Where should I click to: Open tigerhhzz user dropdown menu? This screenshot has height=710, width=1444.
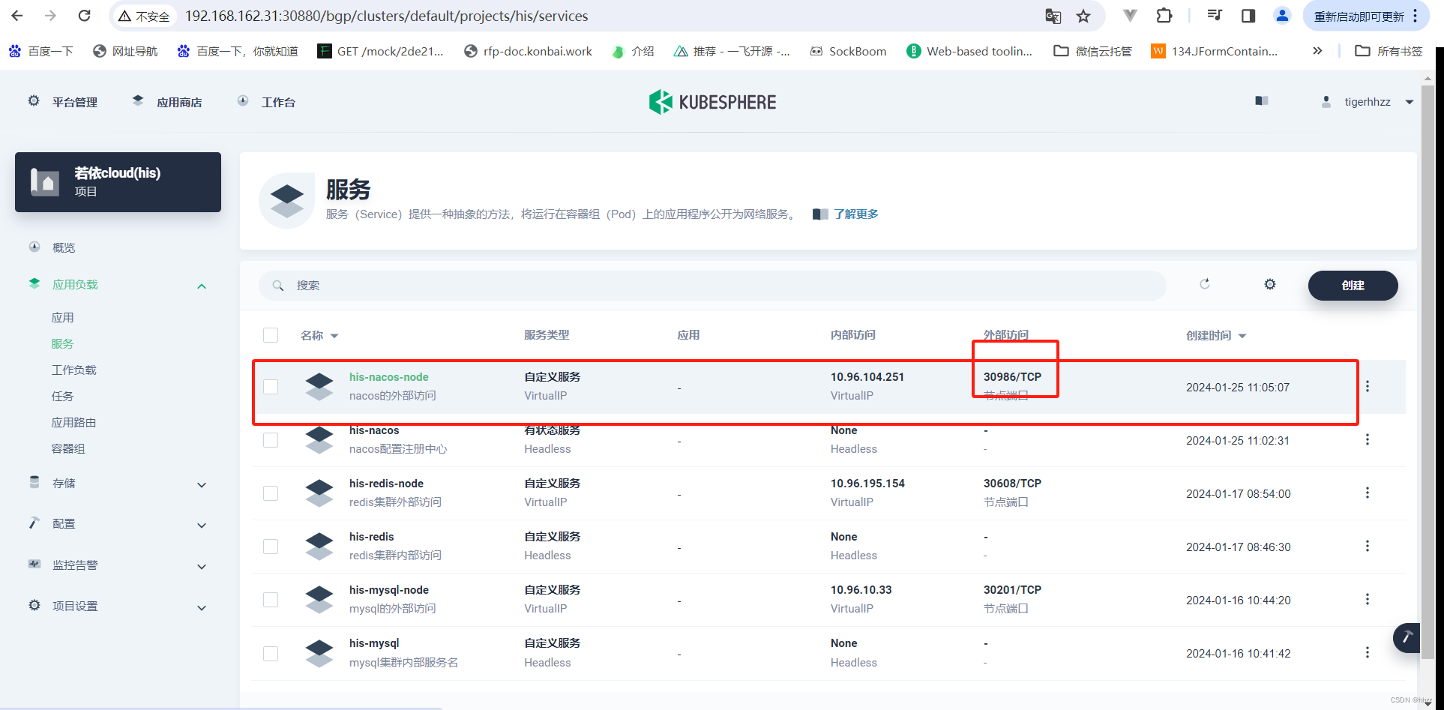pyautogui.click(x=1368, y=102)
